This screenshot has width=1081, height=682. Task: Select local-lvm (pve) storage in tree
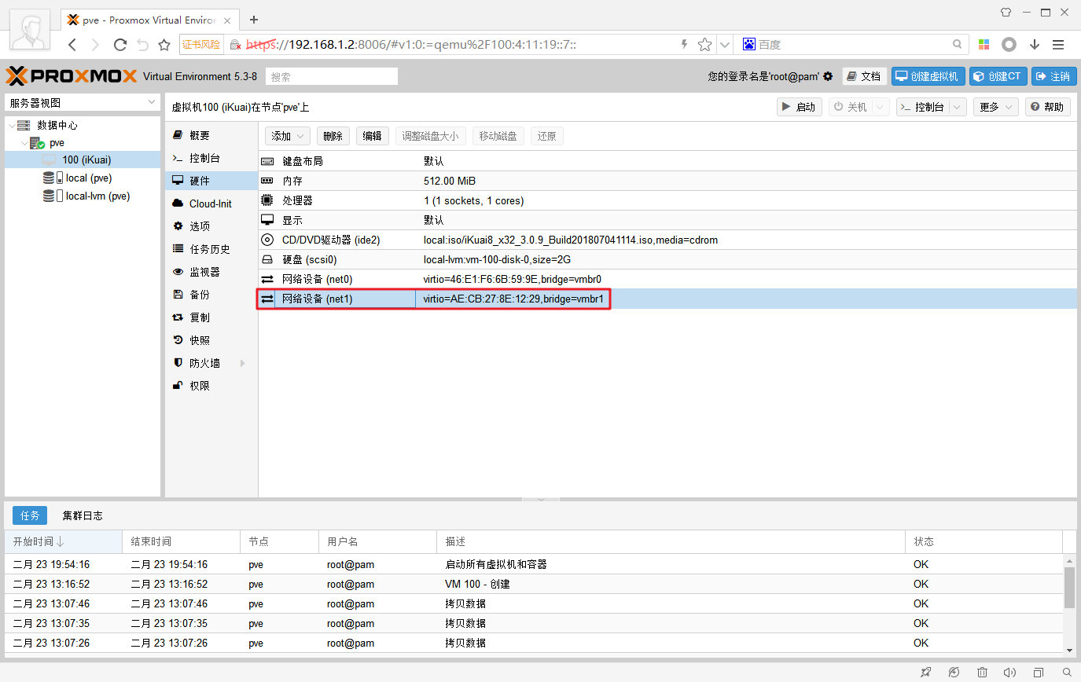click(x=83, y=196)
